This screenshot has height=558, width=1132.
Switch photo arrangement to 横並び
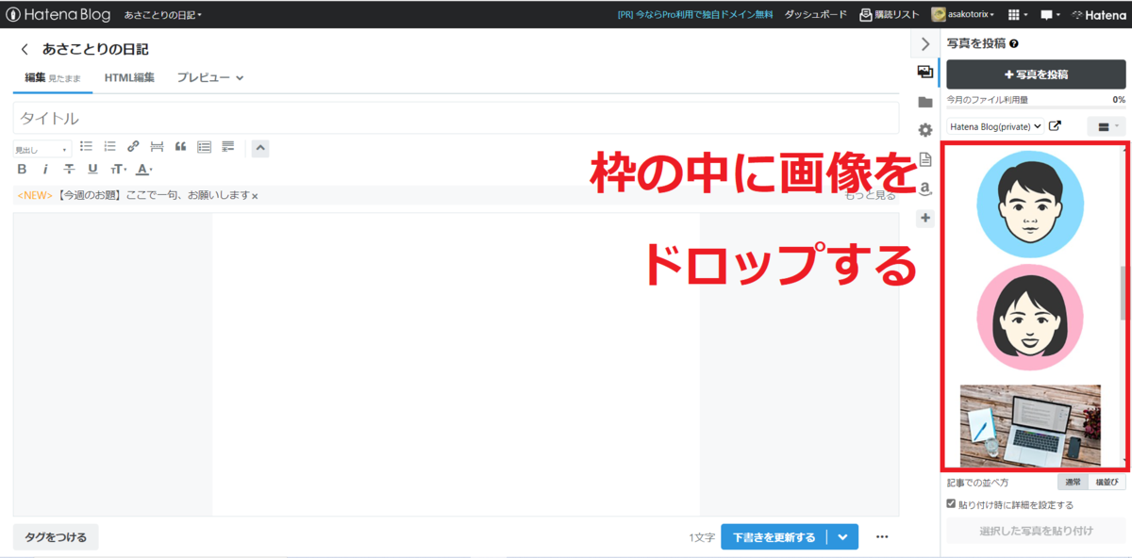click(1105, 482)
